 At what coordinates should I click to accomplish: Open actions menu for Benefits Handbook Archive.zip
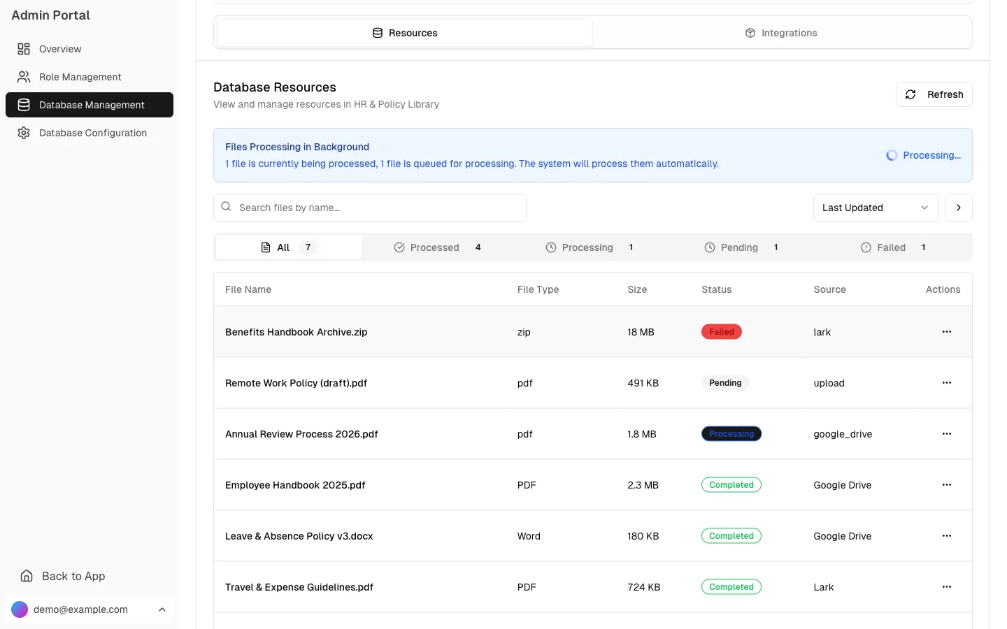pos(947,332)
